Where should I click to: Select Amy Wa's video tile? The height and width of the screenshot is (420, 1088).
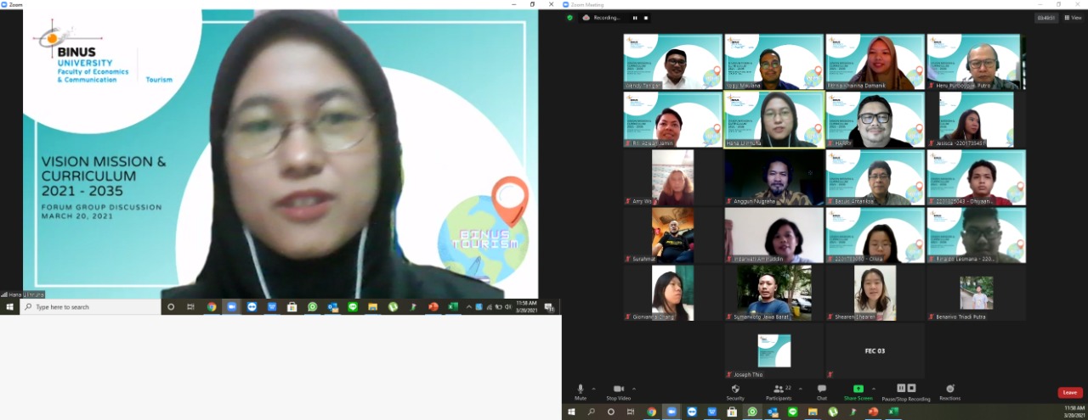coord(673,177)
